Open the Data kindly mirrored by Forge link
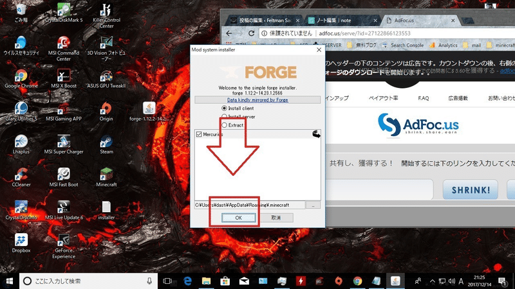515x289 pixels. [x=257, y=100]
